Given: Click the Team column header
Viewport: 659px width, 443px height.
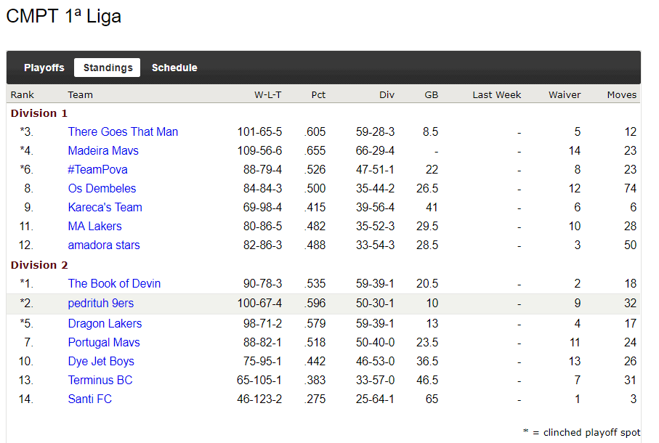Looking at the screenshot, I should tap(80, 95).
